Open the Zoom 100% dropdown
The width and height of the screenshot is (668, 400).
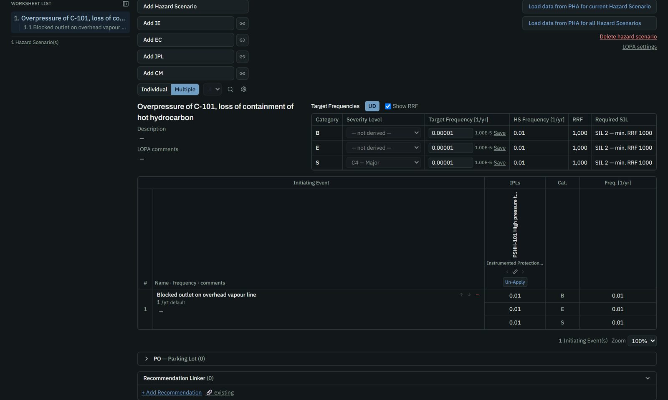642,341
